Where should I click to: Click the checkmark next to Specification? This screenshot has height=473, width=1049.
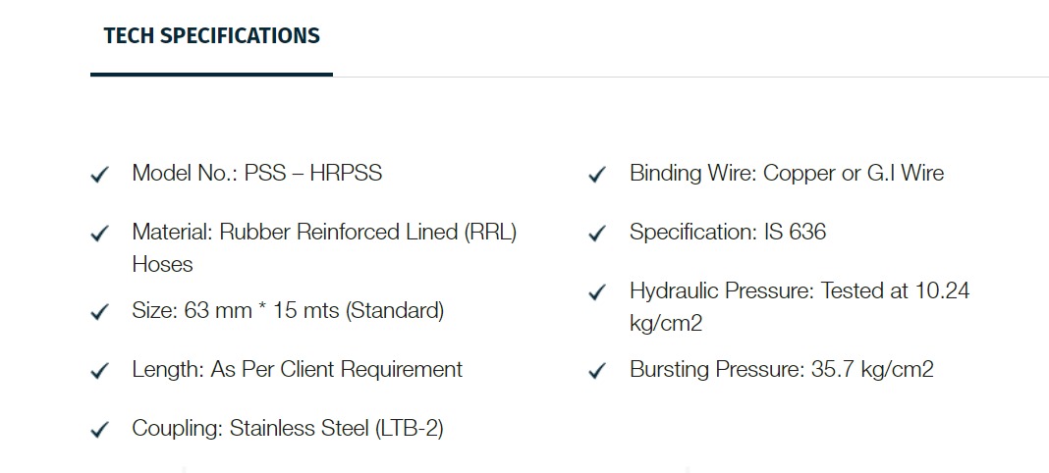pyautogui.click(x=597, y=234)
